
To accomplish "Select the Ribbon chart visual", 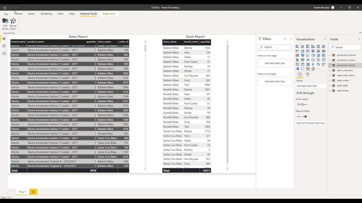I will tap(324, 51).
